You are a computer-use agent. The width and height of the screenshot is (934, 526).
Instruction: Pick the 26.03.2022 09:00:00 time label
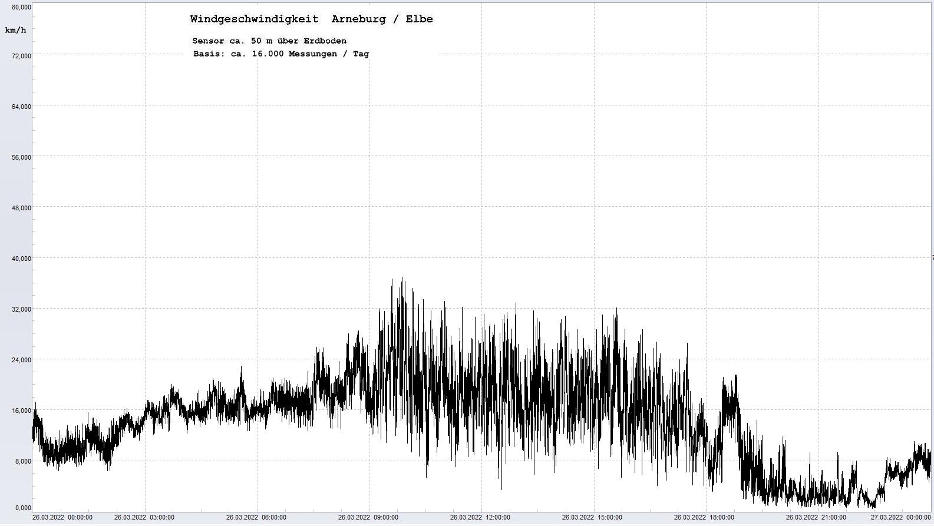tap(368, 518)
